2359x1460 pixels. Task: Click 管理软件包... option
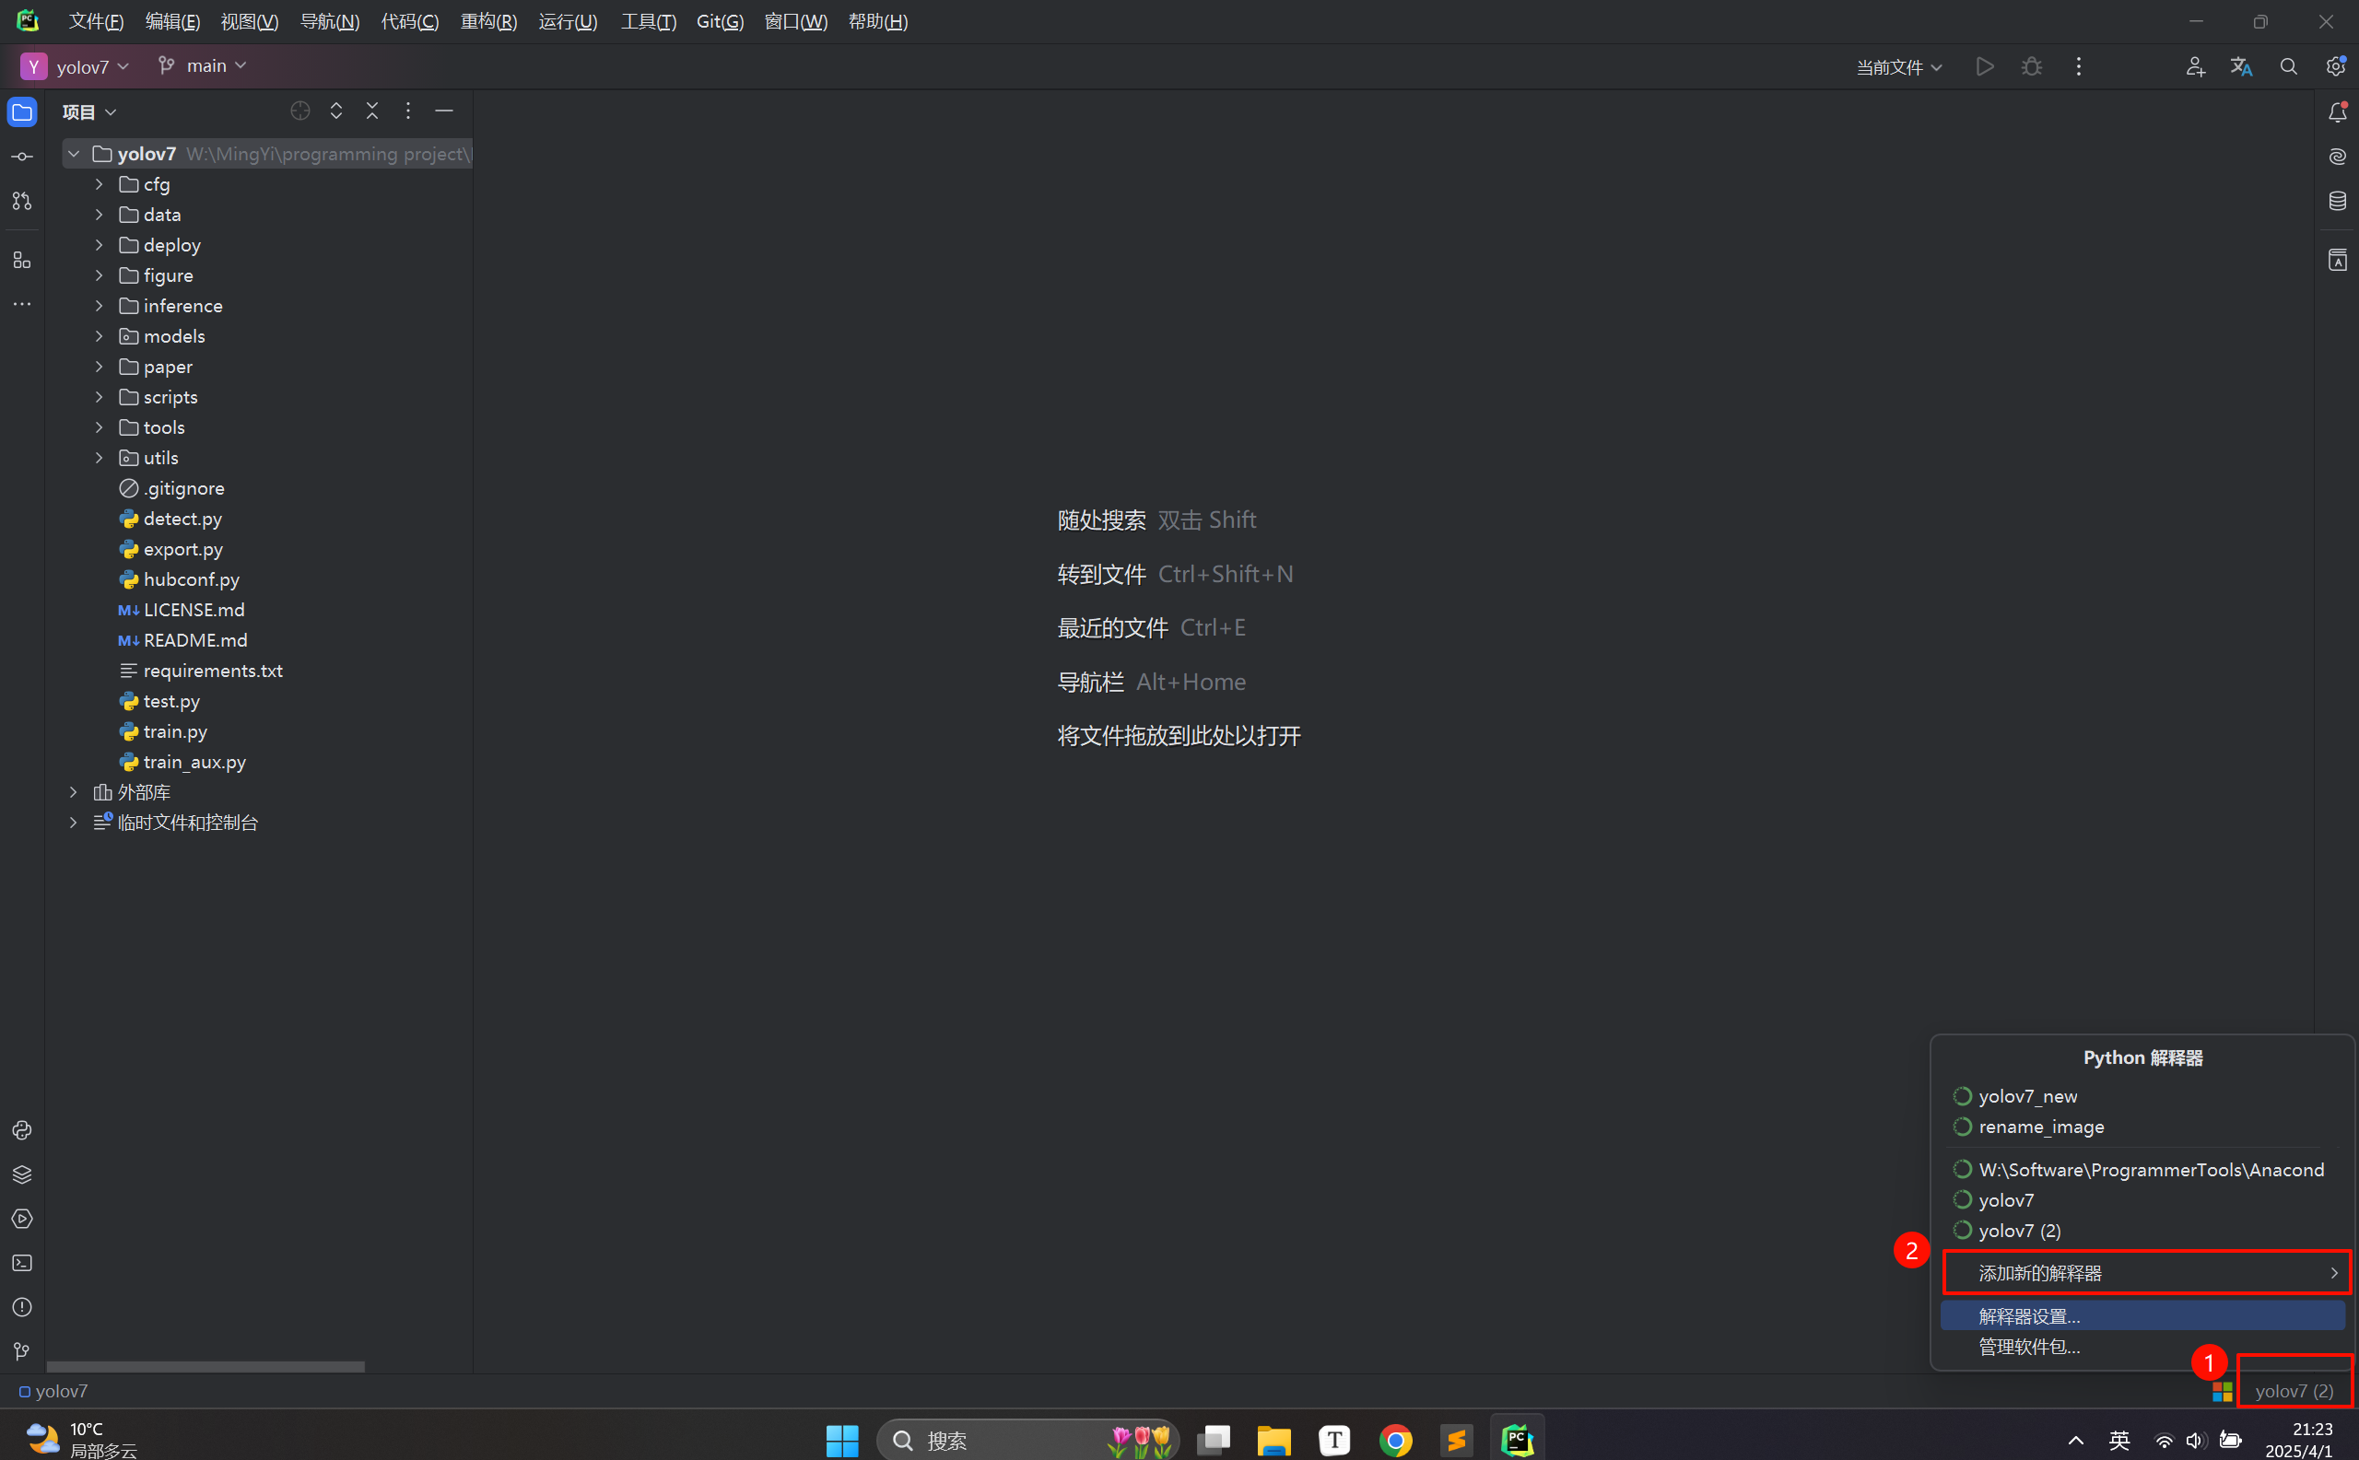(2028, 1346)
